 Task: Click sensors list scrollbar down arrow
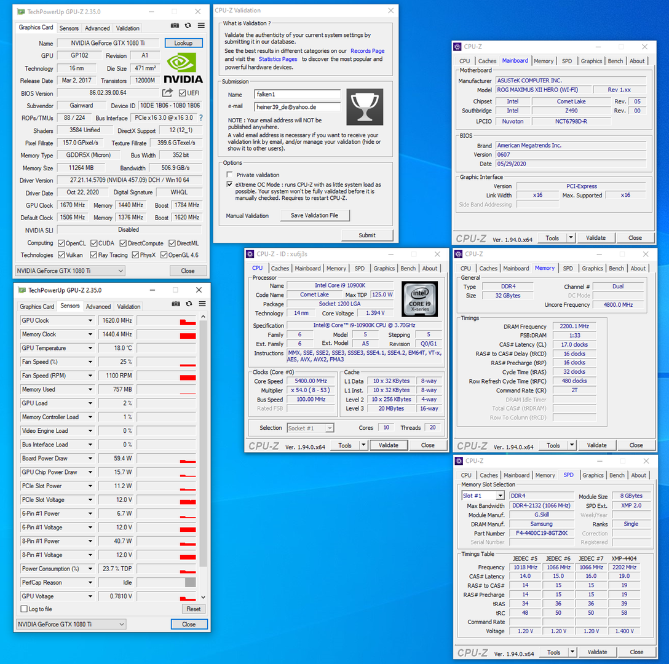203,597
